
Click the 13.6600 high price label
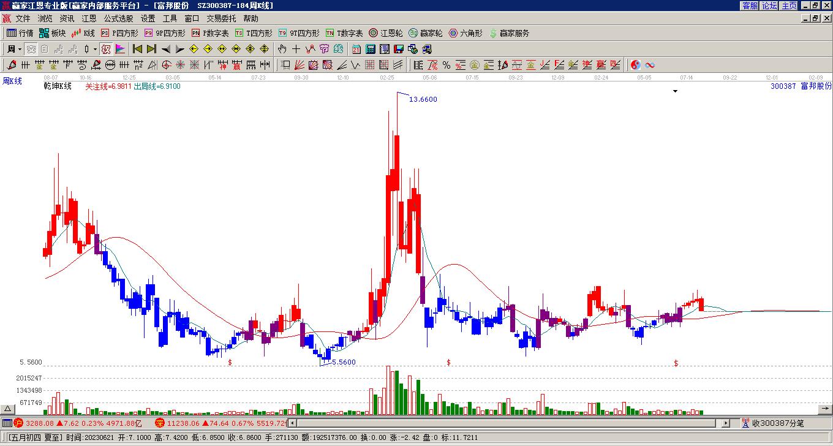(423, 99)
